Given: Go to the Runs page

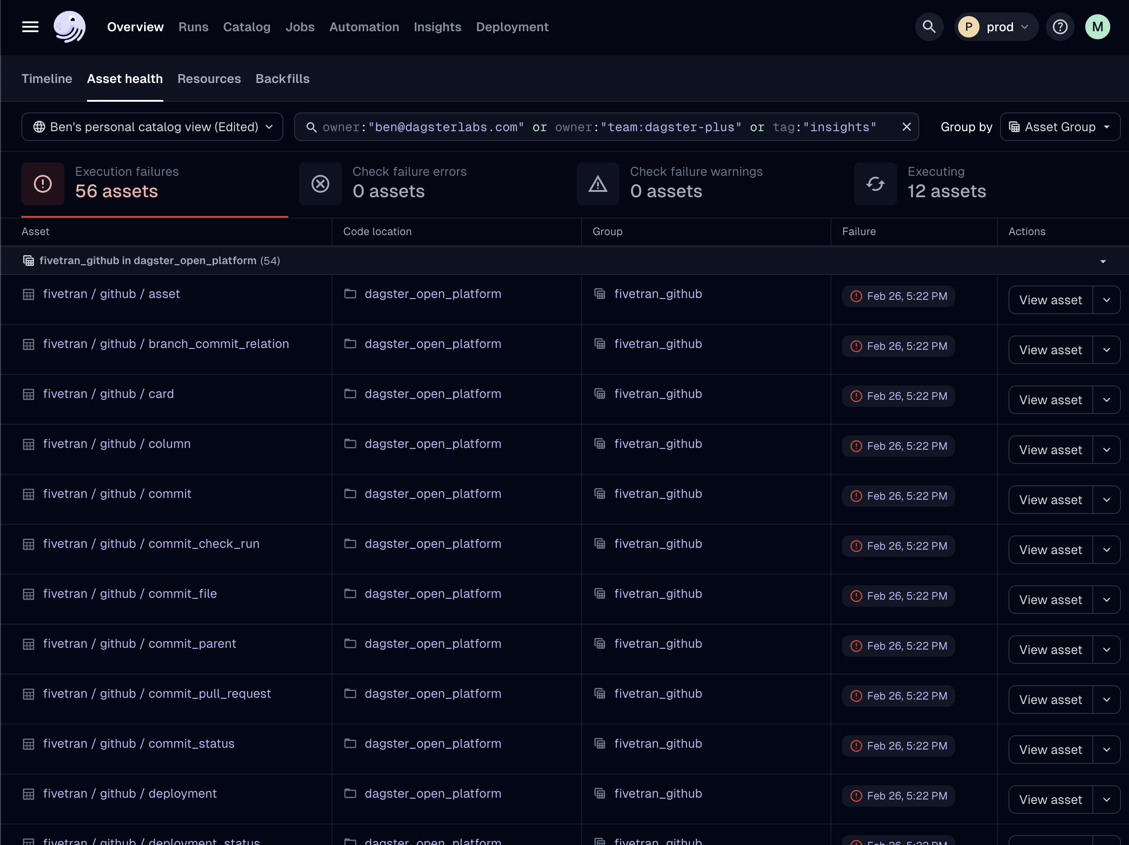Looking at the screenshot, I should [193, 27].
